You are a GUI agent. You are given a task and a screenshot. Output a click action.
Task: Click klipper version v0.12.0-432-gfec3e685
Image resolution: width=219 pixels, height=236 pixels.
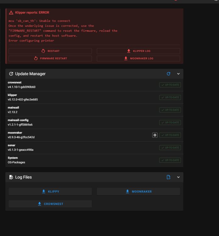[x=23, y=99]
